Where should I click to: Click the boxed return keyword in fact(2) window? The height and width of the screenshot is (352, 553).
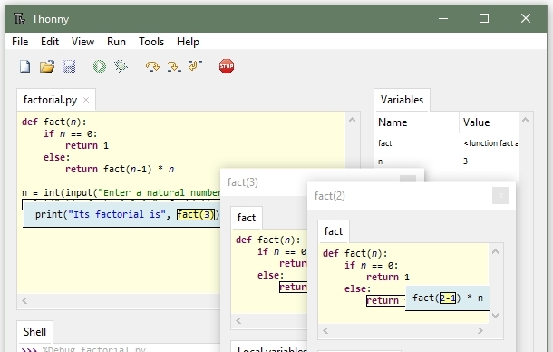click(383, 300)
